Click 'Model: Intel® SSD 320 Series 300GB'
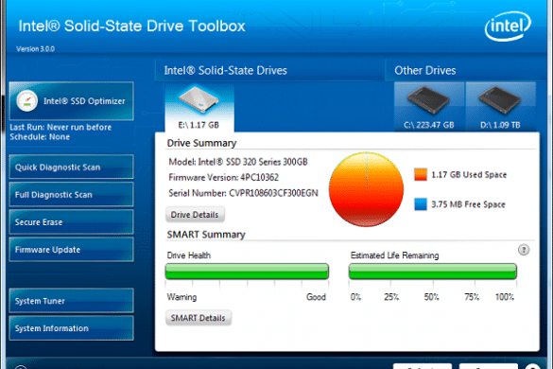Image resolution: width=553 pixels, height=369 pixels. [x=238, y=162]
